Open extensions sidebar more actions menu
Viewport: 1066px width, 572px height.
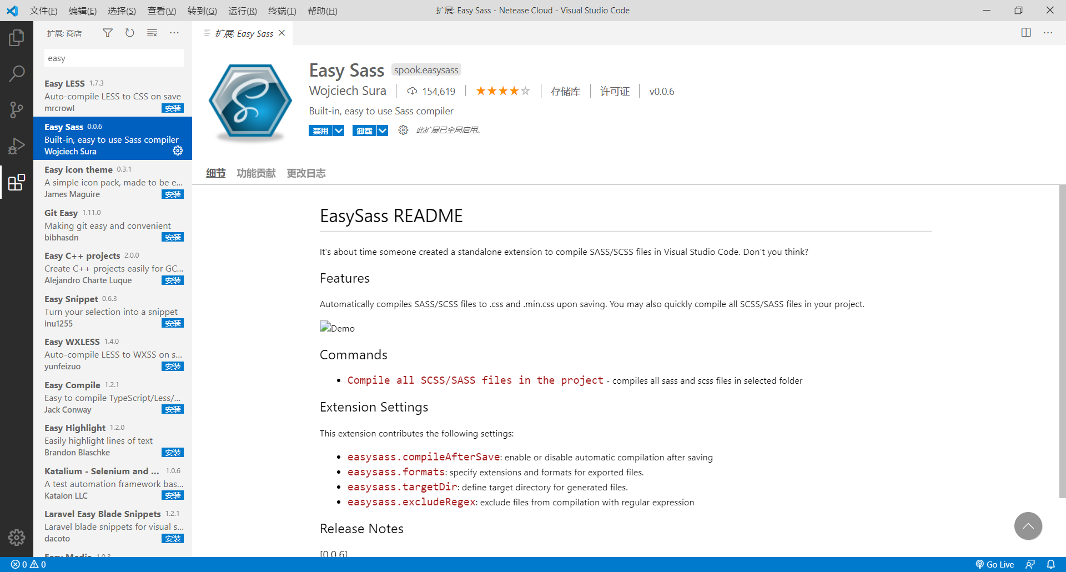174,33
